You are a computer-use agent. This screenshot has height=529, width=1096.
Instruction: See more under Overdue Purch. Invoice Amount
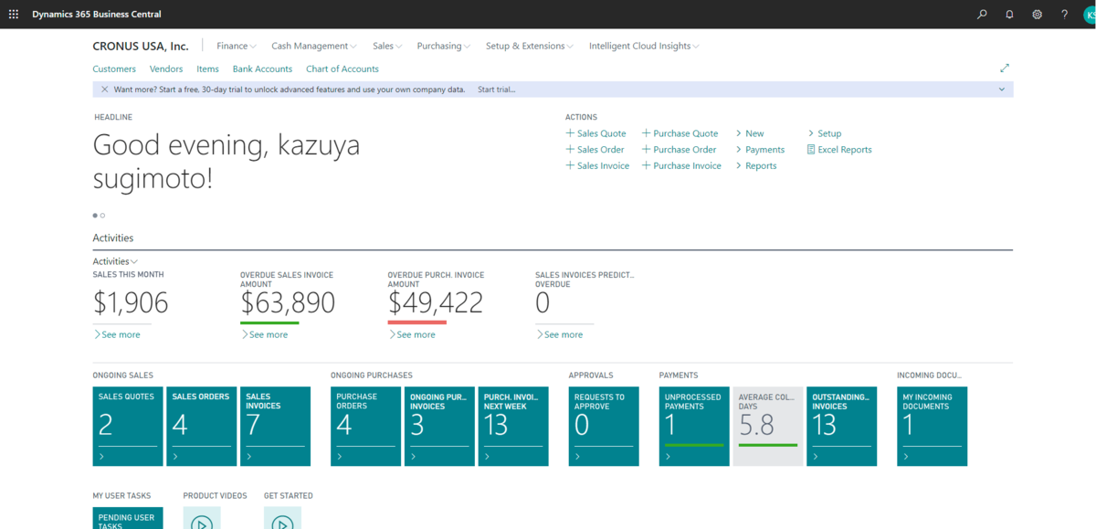pyautogui.click(x=412, y=334)
